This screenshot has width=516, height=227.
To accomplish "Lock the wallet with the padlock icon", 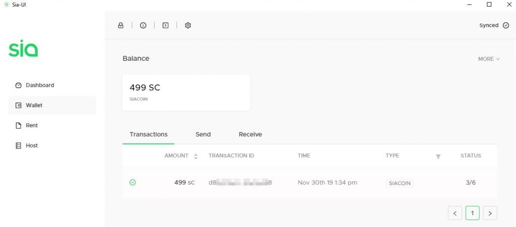I will tap(121, 25).
